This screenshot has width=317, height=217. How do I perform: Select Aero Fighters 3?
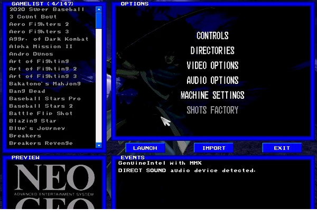point(39,32)
